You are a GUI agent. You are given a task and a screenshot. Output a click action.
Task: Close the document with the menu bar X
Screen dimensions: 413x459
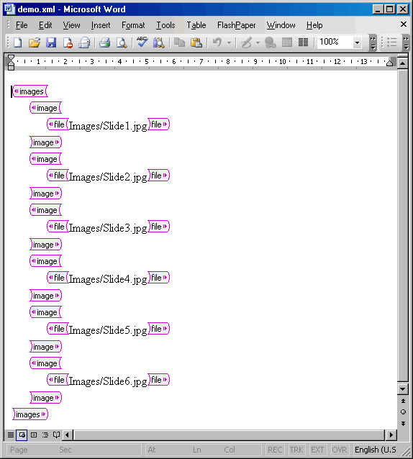[404, 24]
